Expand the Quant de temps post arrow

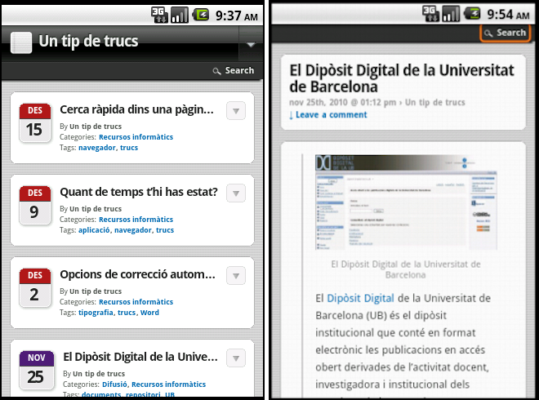[235, 193]
